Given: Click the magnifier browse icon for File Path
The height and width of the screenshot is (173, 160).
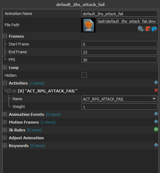Looking at the screenshot, I should click(x=141, y=29).
